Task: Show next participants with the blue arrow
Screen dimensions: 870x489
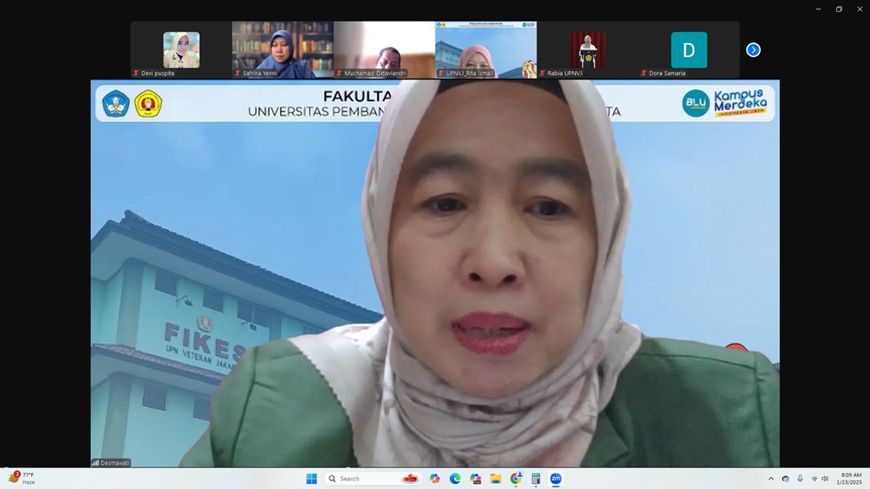Action: click(x=753, y=50)
